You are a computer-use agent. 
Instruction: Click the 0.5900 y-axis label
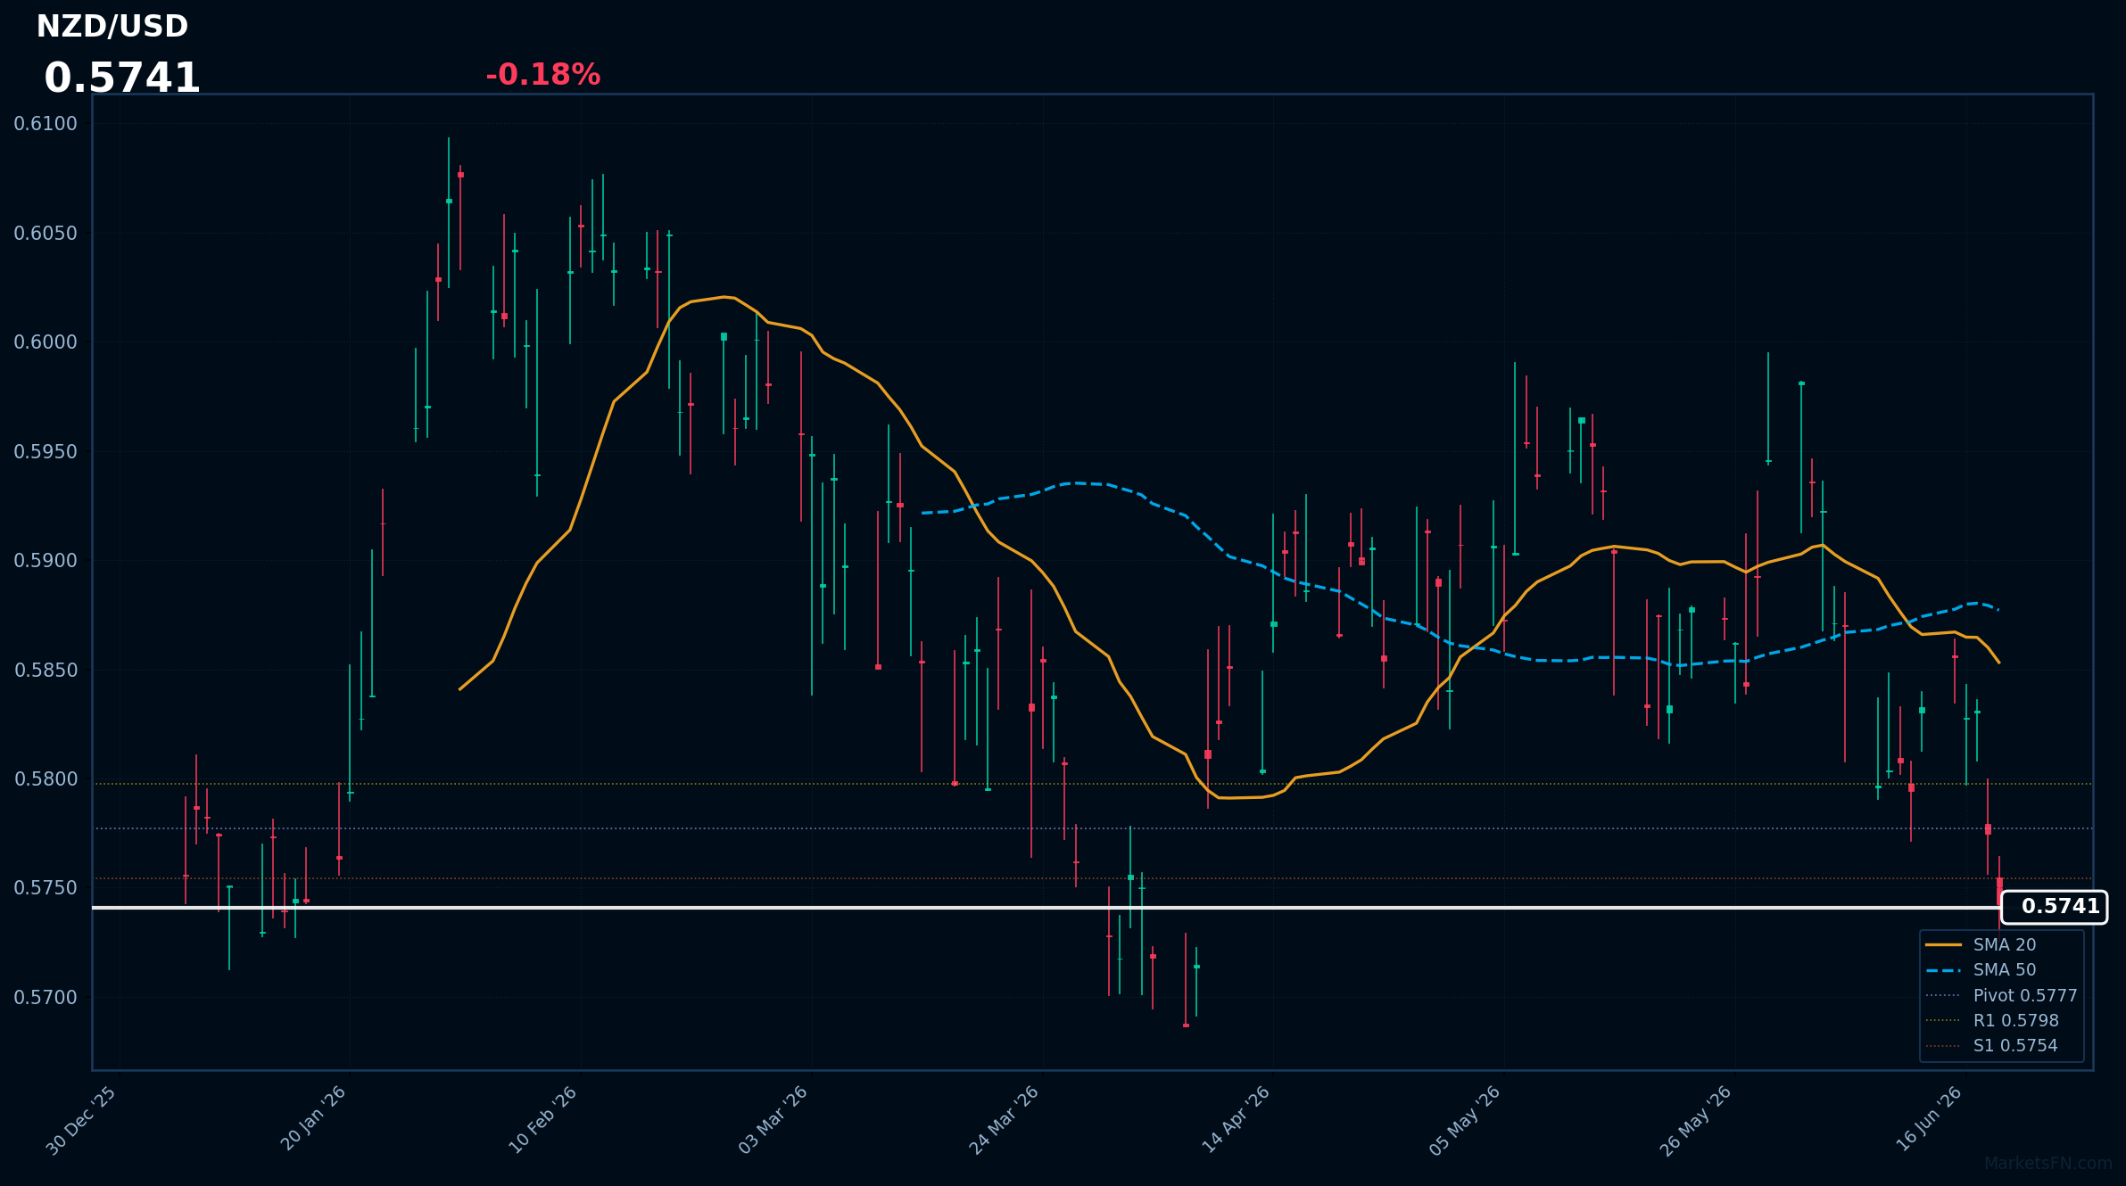45,561
